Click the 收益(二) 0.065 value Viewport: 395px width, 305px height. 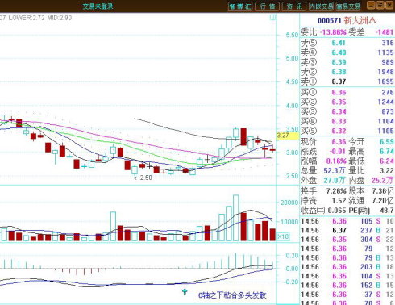336,211
